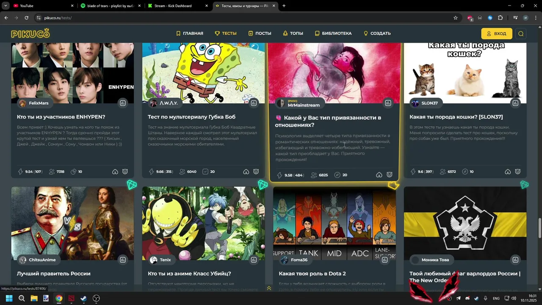
Task: Click lightning rating icon on SpongeBob card
Action: coord(151,172)
